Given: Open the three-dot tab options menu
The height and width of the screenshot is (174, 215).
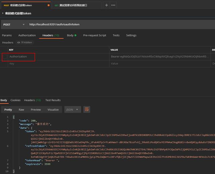Looking at the screenshot, I should [x=113, y=5].
